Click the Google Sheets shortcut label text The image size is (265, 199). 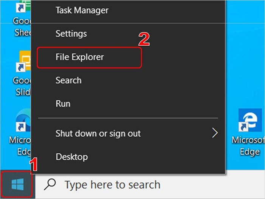[22, 27]
